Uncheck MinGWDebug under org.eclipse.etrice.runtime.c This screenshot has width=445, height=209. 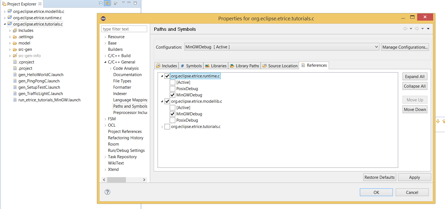172,95
